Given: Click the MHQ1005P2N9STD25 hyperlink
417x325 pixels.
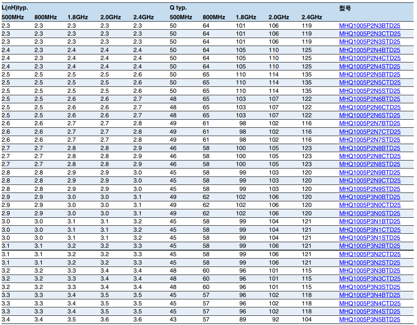Looking at the screenshot, I should click(370, 189).
